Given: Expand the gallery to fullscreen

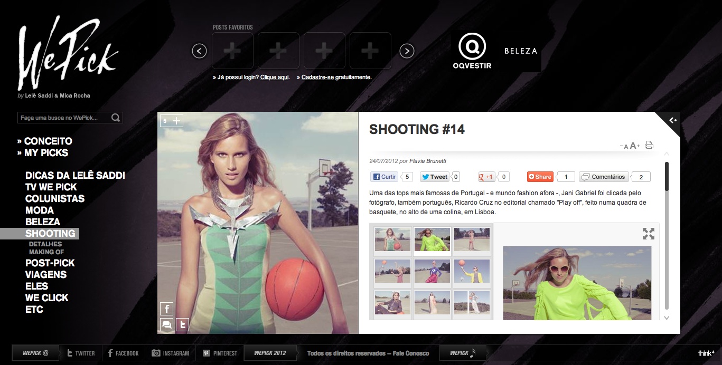Looking at the screenshot, I should point(649,234).
